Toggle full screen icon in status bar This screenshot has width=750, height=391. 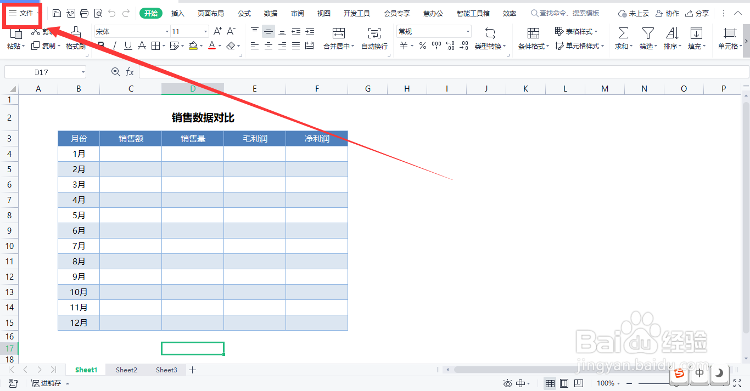(737, 383)
